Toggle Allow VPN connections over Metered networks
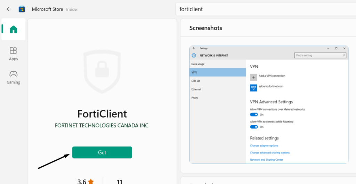The height and width of the screenshot is (184, 356). point(254,114)
